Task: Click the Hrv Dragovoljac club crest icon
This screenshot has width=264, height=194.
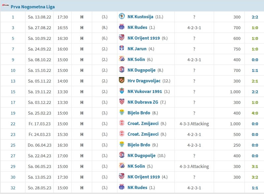Action: [x=121, y=80]
